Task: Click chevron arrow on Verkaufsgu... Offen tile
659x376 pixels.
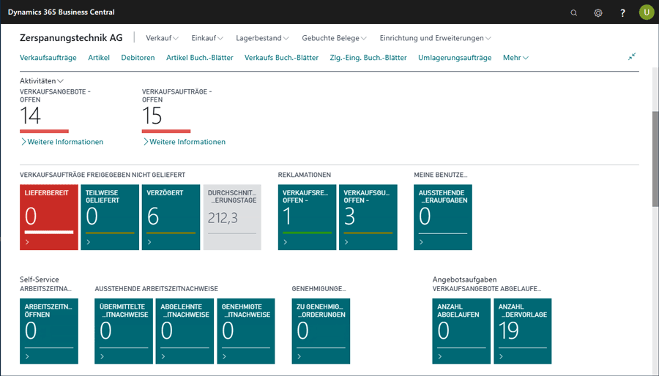Action: coord(346,242)
